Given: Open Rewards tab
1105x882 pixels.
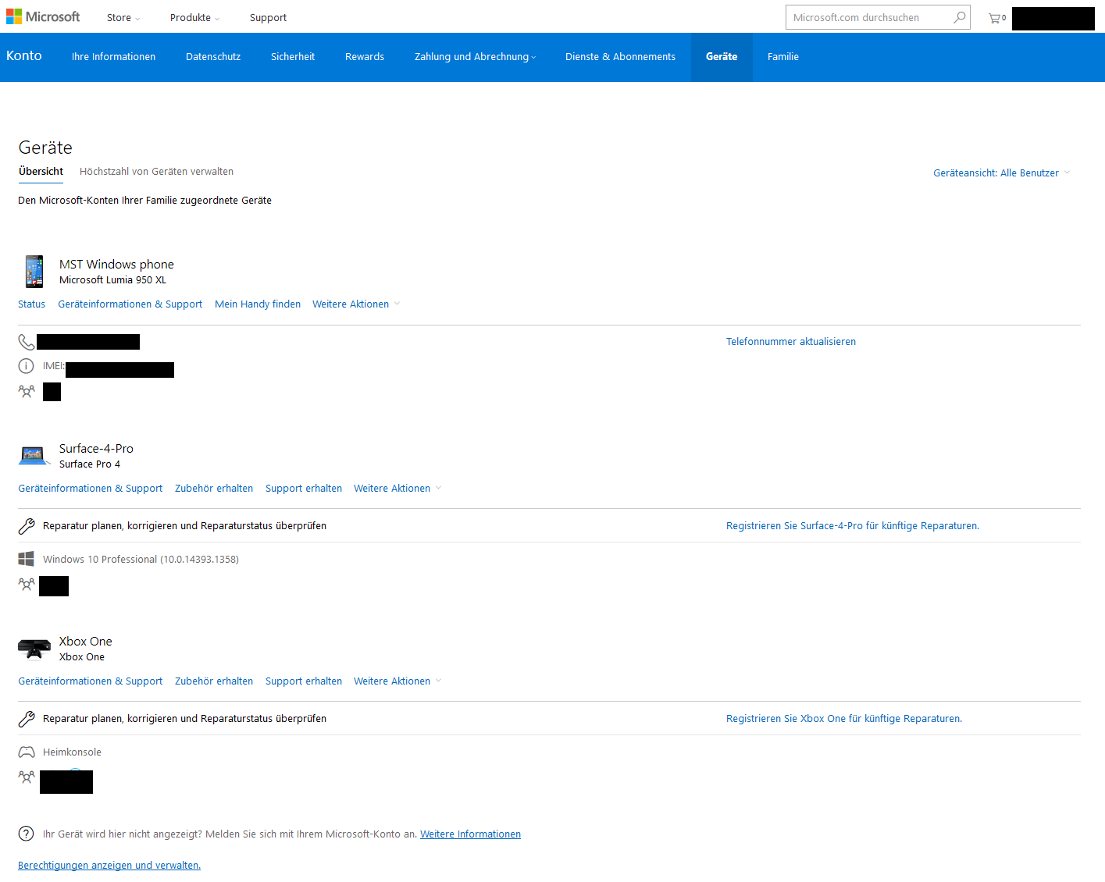Looking at the screenshot, I should pyautogui.click(x=365, y=57).
